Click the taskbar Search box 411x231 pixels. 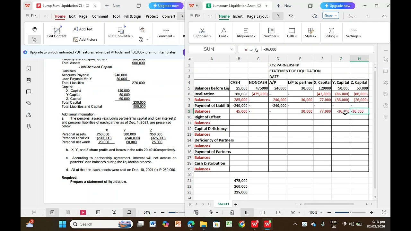pyautogui.click(x=101, y=224)
